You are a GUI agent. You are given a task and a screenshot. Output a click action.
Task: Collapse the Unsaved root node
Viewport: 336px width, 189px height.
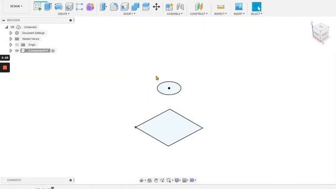(7, 27)
